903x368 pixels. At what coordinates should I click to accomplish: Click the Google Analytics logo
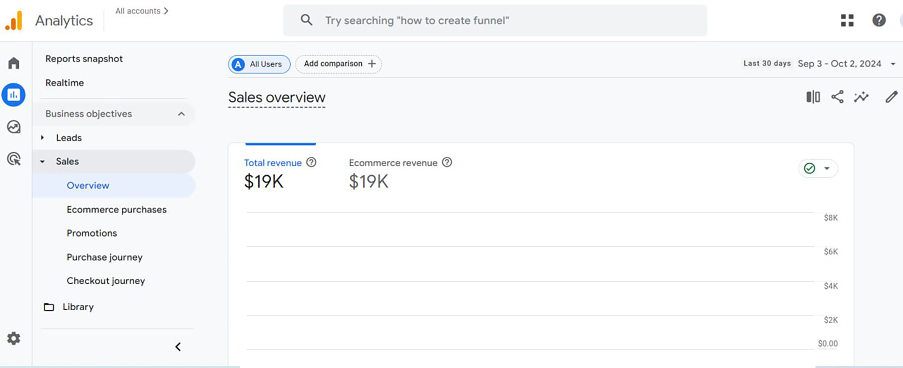coord(14,21)
